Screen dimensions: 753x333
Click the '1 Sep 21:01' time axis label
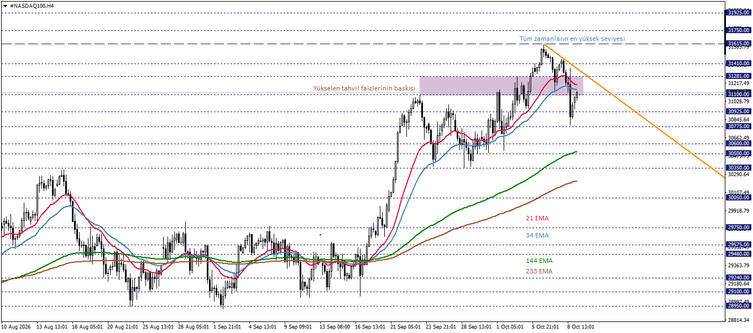click(227, 326)
